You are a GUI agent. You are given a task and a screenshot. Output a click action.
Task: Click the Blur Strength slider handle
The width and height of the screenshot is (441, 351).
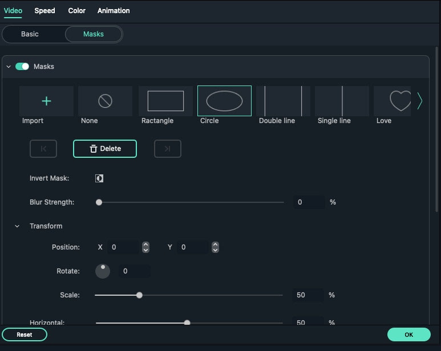click(99, 202)
